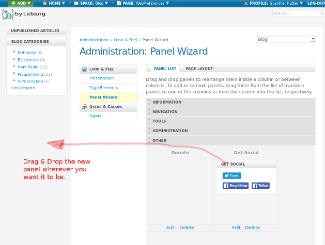Viewport: 325px width, 245px height.
Task: Switch to the Panel List tab
Action: click(165, 69)
